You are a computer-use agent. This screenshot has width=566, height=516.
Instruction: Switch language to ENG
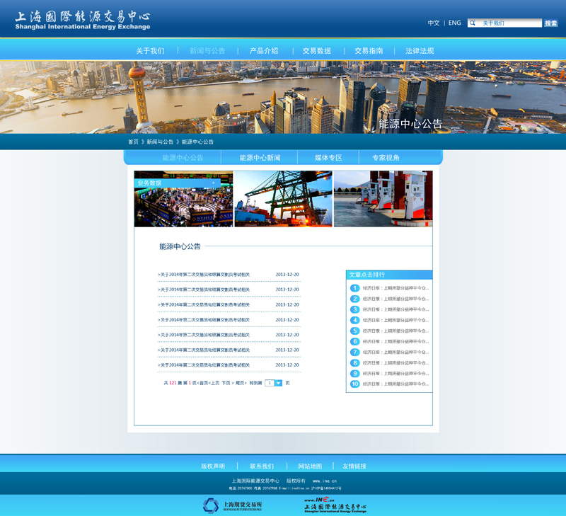(455, 23)
